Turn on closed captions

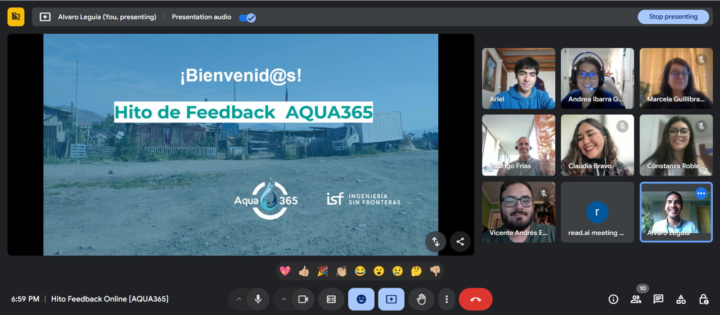(x=331, y=299)
